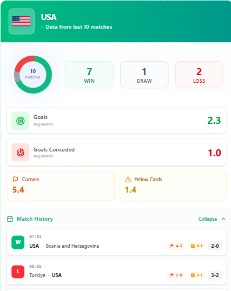
Task: Click the 2 LOSS stat card
Action: tap(199, 75)
